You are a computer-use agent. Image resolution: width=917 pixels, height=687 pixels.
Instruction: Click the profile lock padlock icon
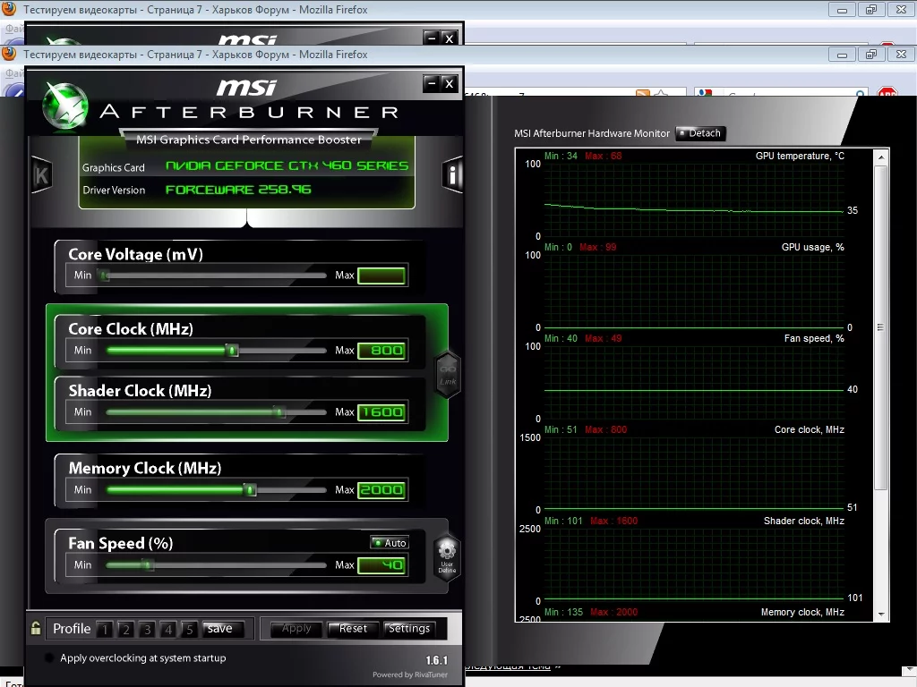tap(35, 628)
